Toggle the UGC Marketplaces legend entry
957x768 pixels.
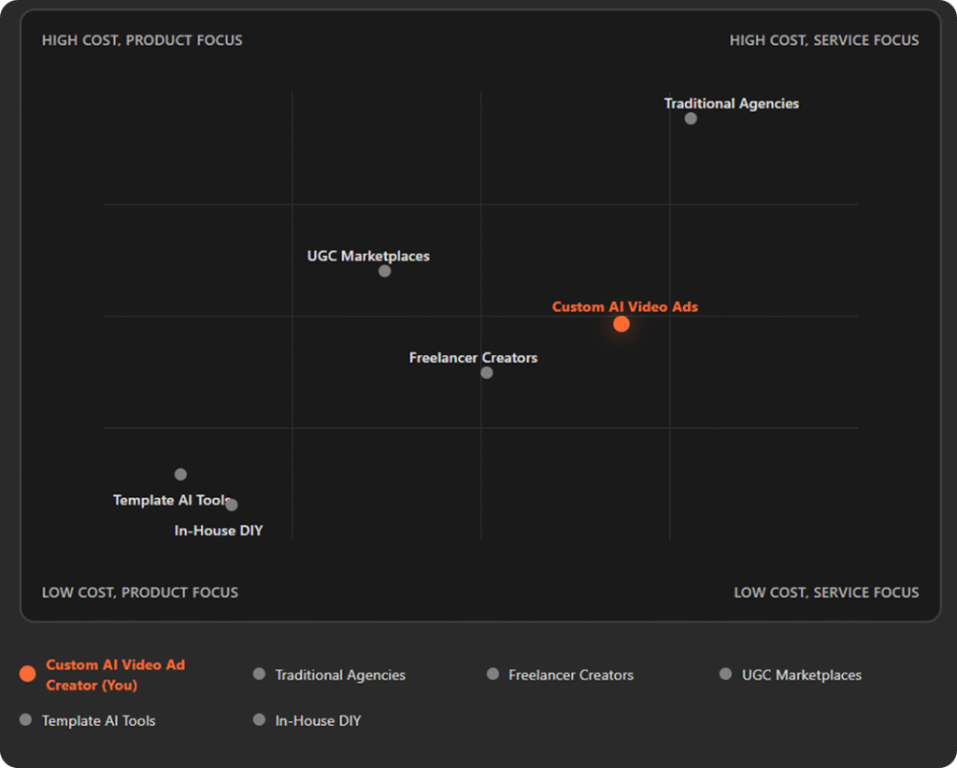point(801,675)
